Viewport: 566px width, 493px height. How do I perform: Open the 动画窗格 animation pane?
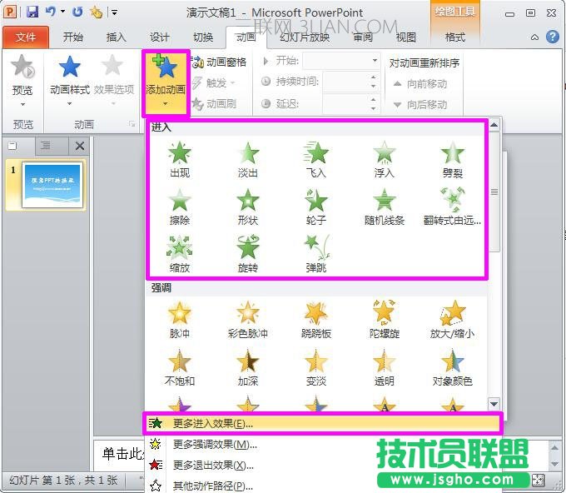click(219, 62)
